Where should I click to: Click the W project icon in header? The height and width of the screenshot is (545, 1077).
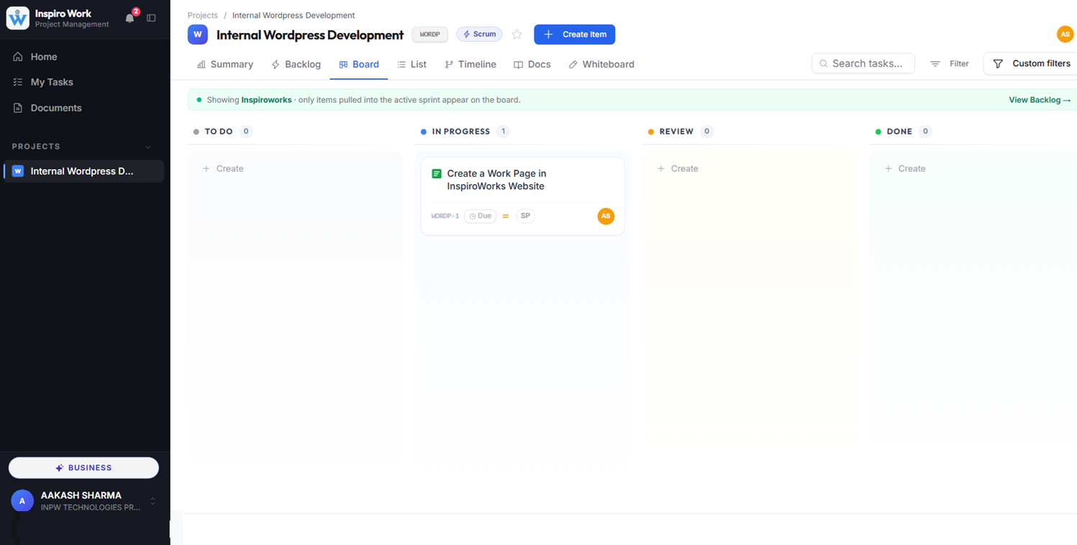[198, 35]
